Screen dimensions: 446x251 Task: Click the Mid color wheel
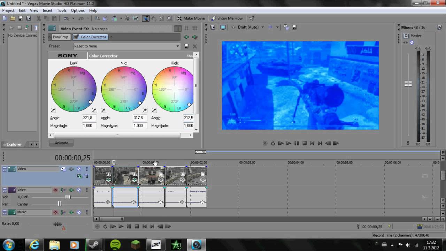coord(124,89)
